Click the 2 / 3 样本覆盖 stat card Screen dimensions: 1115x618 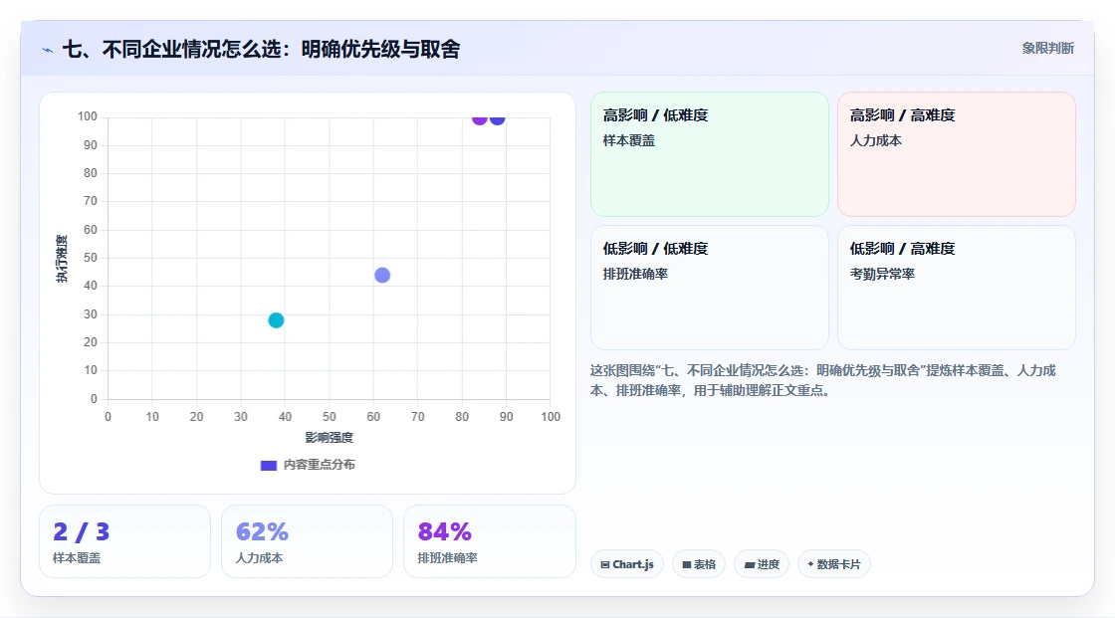pos(125,542)
